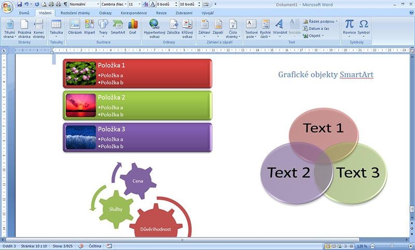415x250 pixels.
Task: Click the SmartArt graphic icon
Action: [x=118, y=26]
